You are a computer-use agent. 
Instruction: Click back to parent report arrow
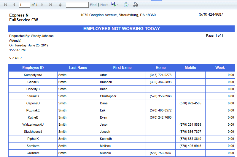[x=60, y=5]
